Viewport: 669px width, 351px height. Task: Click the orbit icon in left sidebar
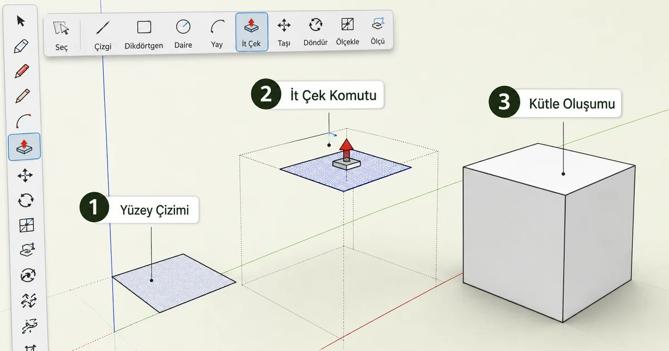tap(27, 276)
